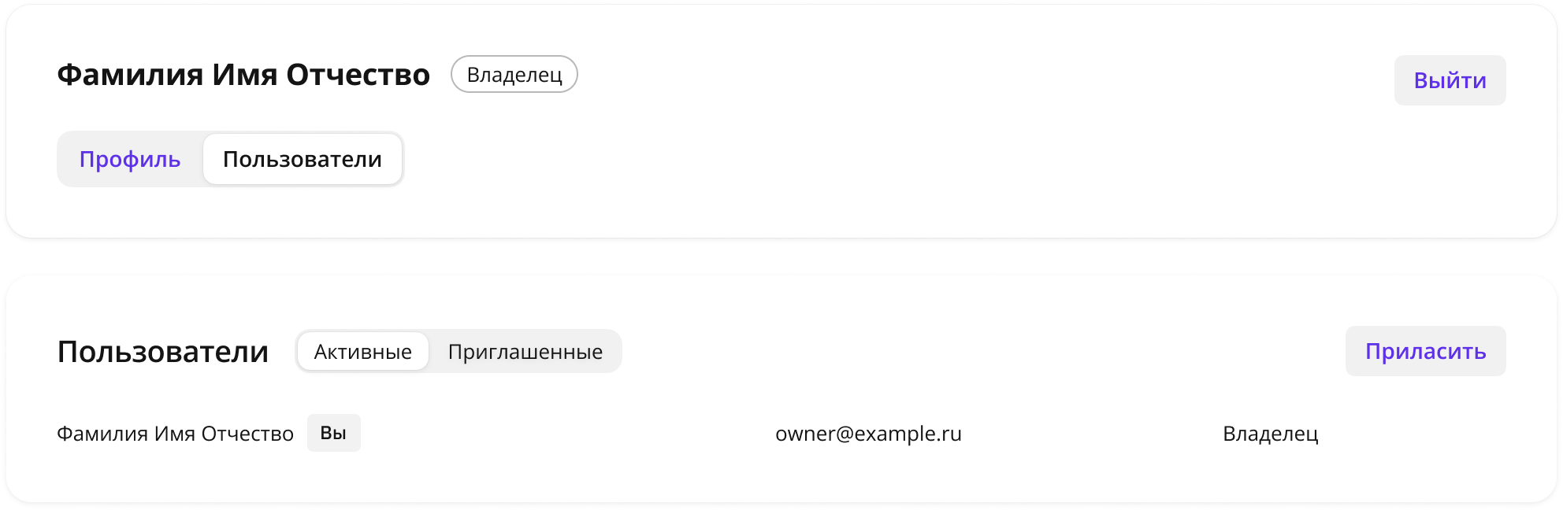Switch filter to Приглашенные users
This screenshot has height=510, width=1563.
[x=525, y=351]
